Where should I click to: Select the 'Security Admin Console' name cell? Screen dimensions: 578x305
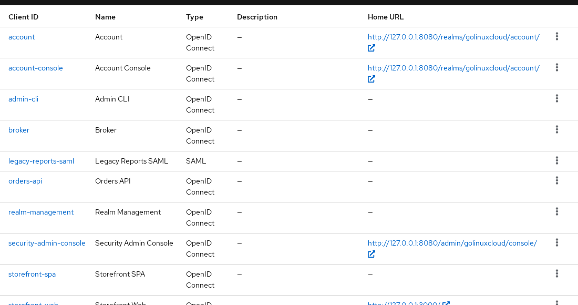(134, 243)
